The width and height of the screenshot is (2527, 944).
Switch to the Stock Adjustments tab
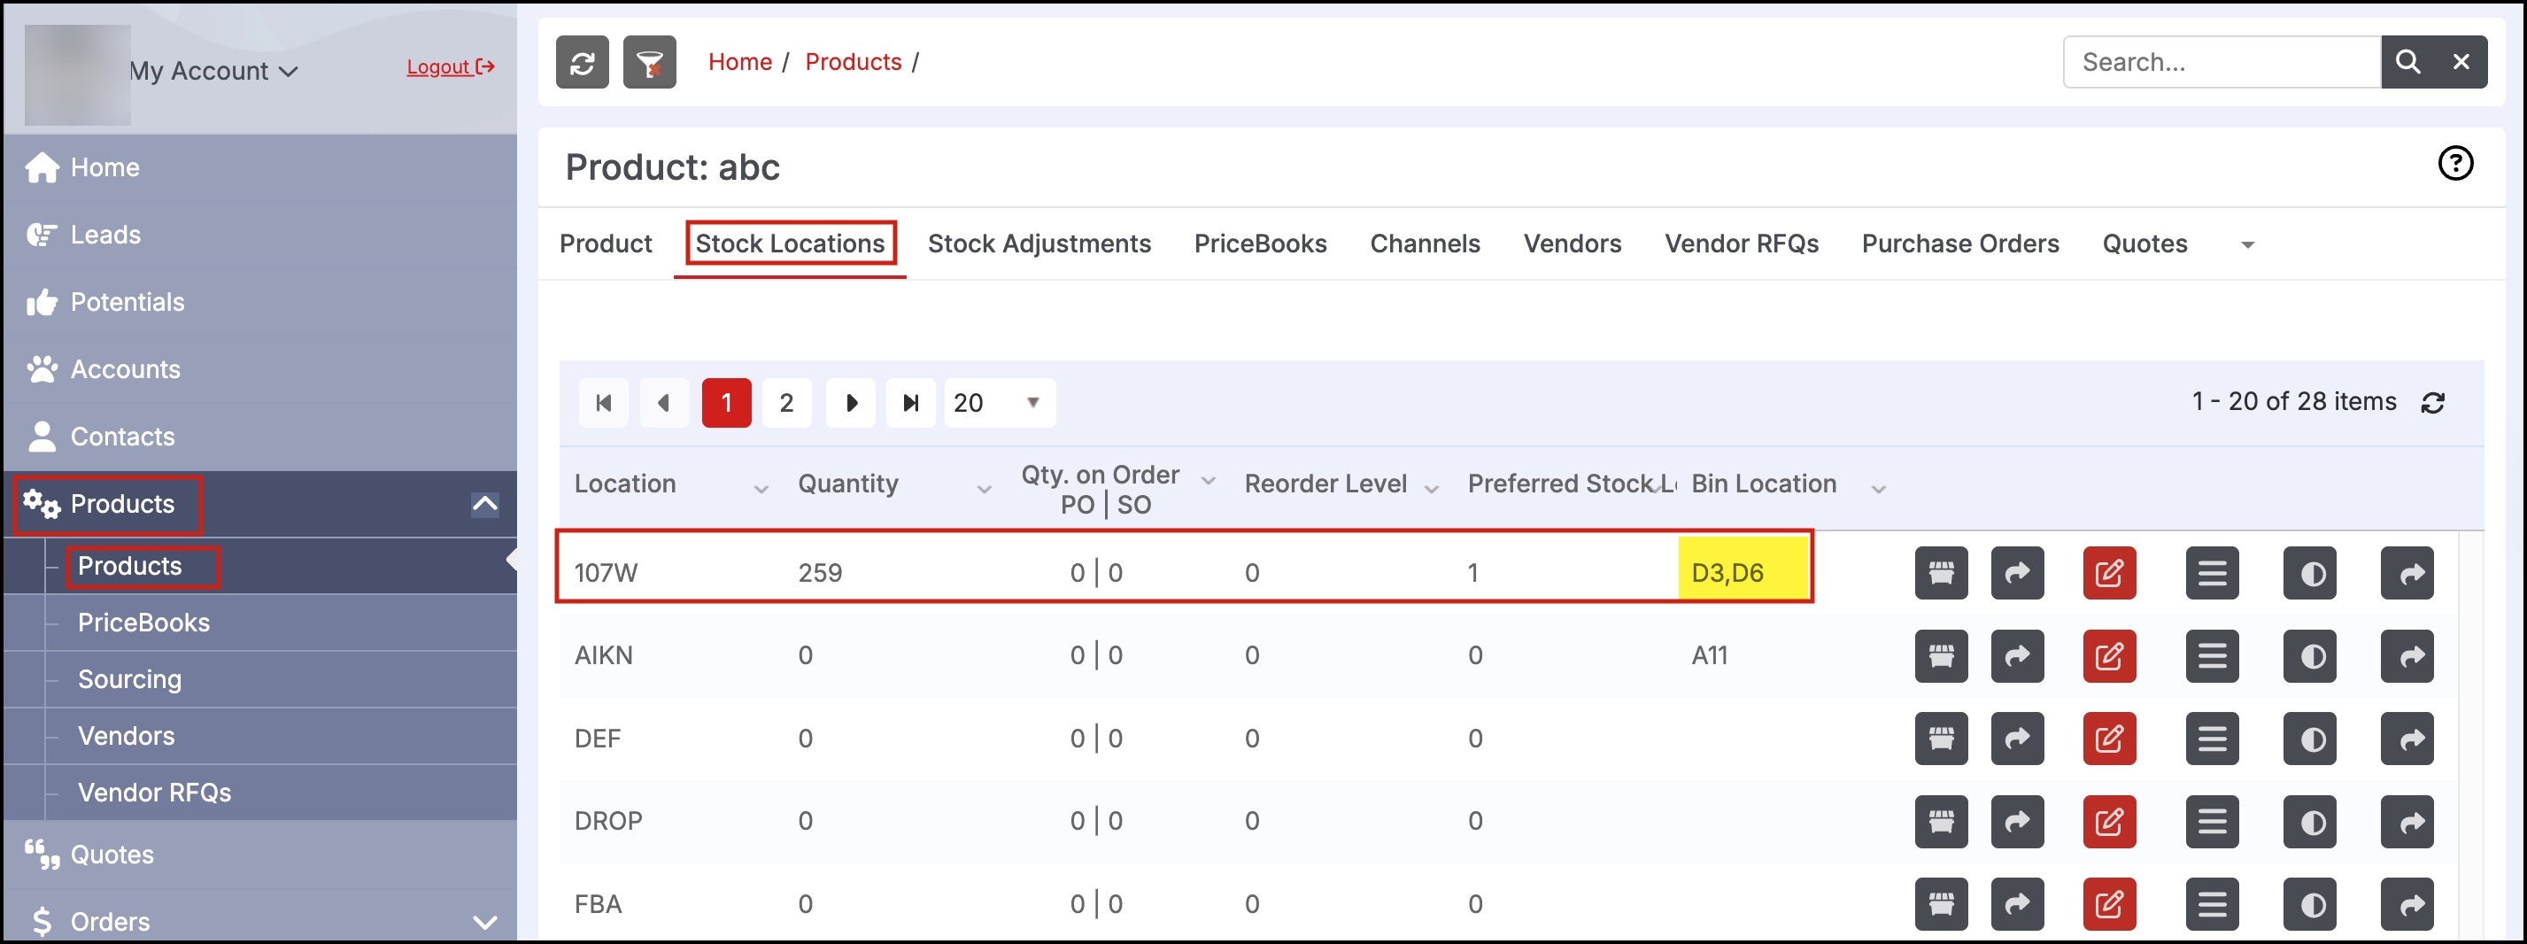click(x=1039, y=244)
